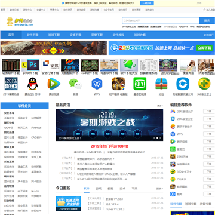Click the 腾讯视频 icon in the recommended list
The width and height of the screenshot is (215, 215).
tap(173, 142)
